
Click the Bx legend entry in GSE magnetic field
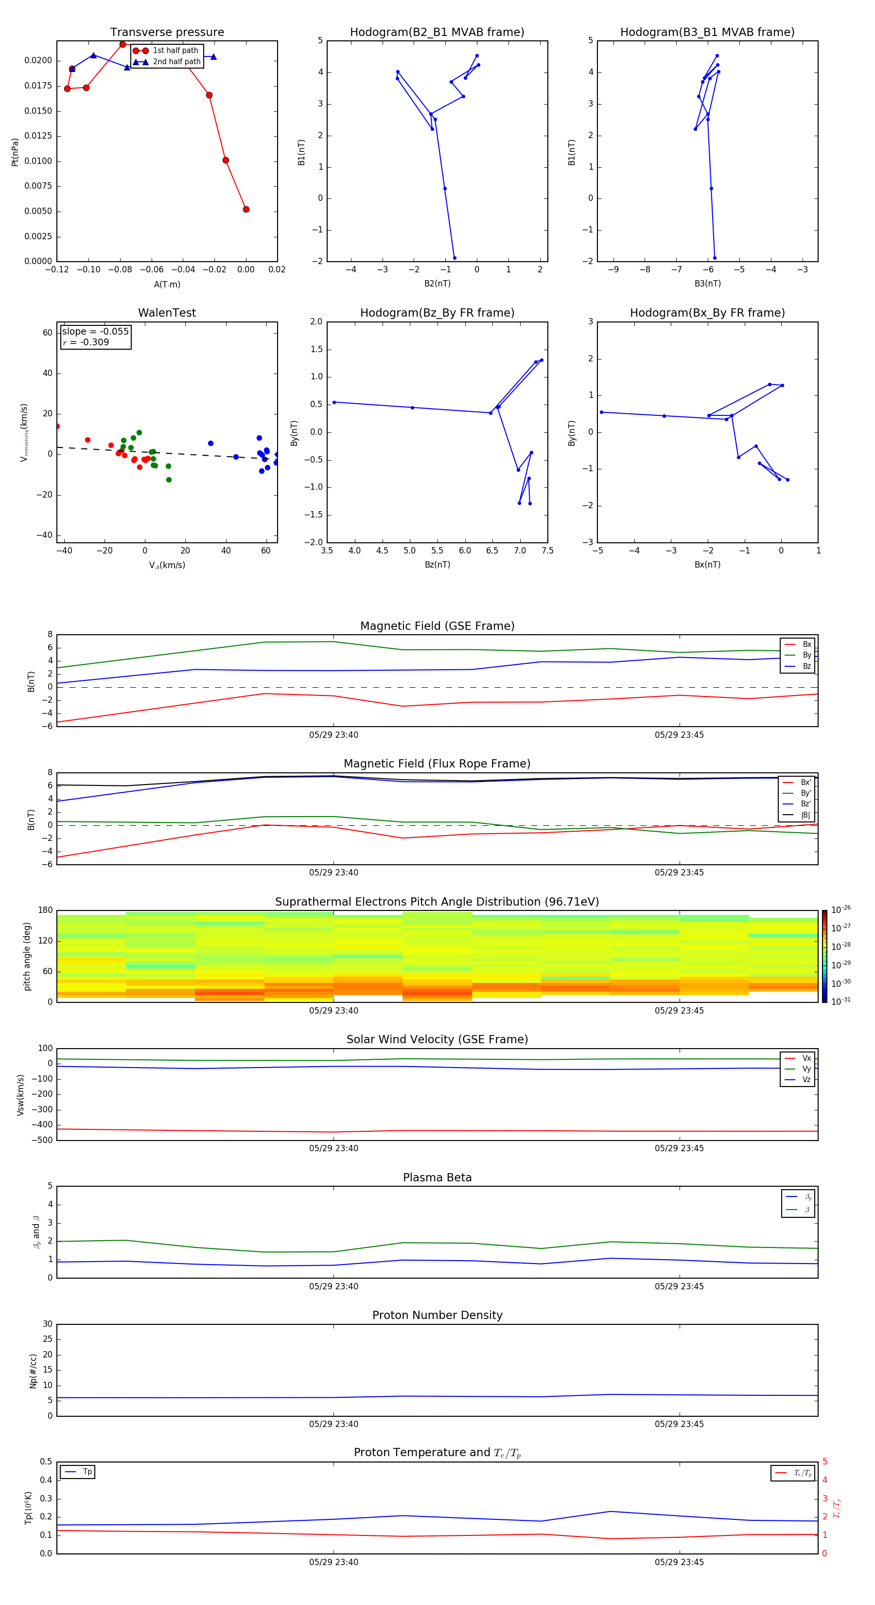[x=798, y=644]
